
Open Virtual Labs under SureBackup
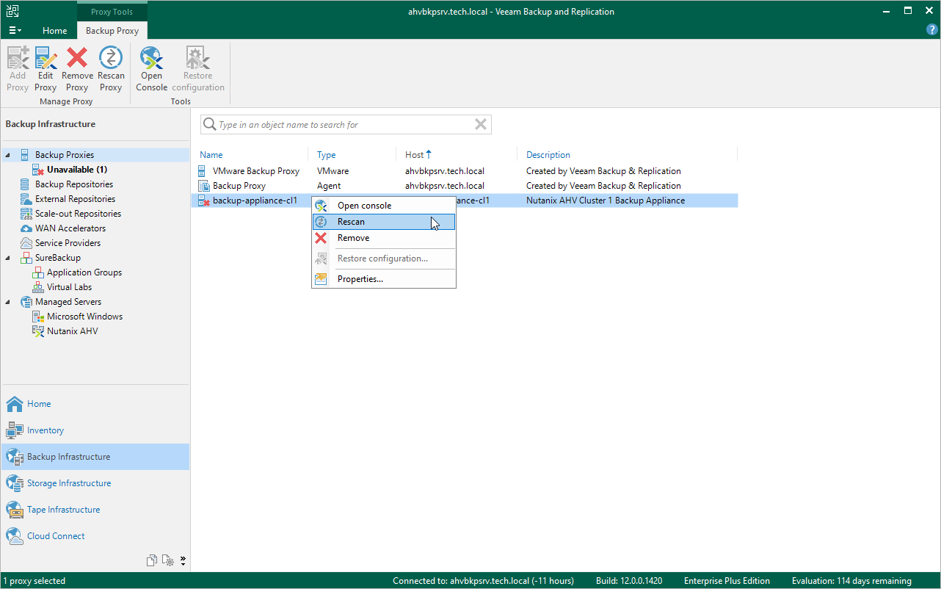tap(69, 287)
